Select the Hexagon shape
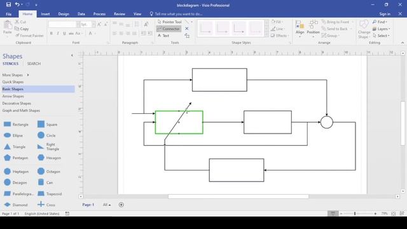 49,158
